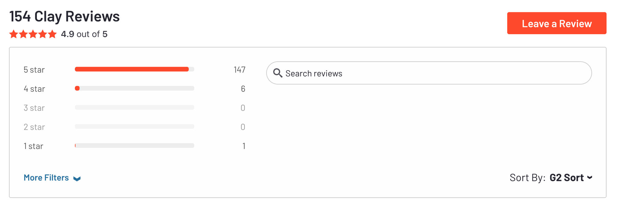619x206 pixels.
Task: Click the 4 star progress bar
Action: point(134,88)
